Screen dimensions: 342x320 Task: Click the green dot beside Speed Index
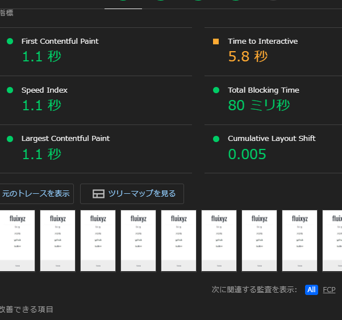click(10, 90)
